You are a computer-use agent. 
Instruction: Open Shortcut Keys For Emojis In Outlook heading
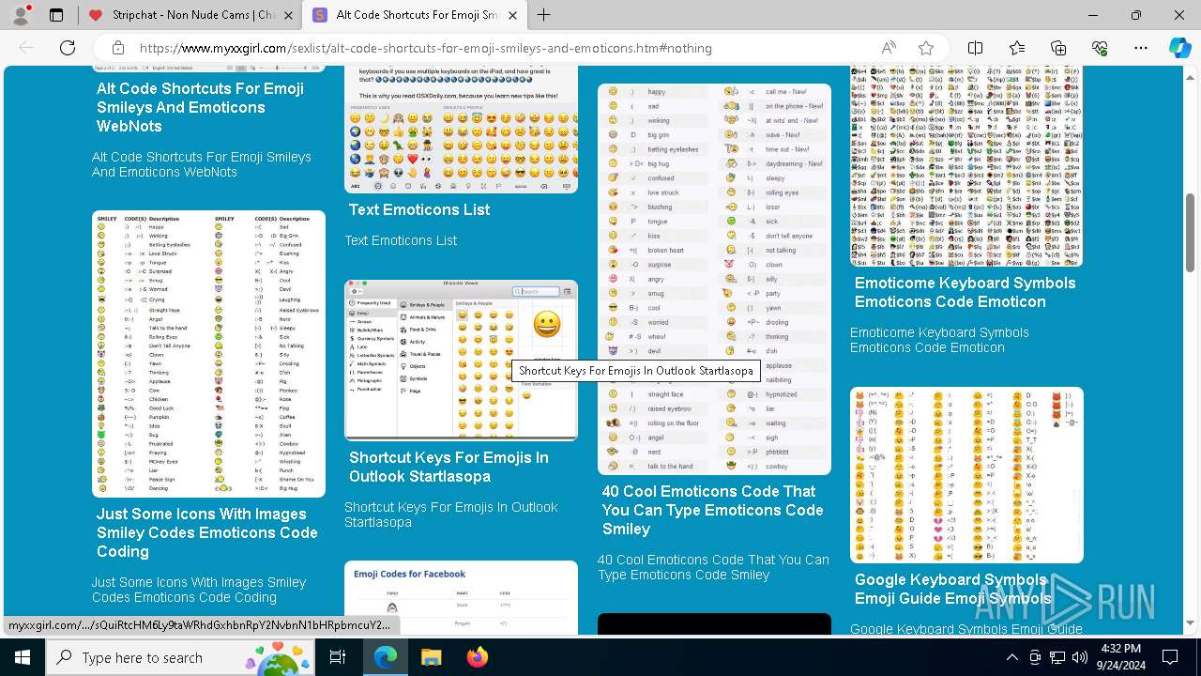click(x=448, y=467)
